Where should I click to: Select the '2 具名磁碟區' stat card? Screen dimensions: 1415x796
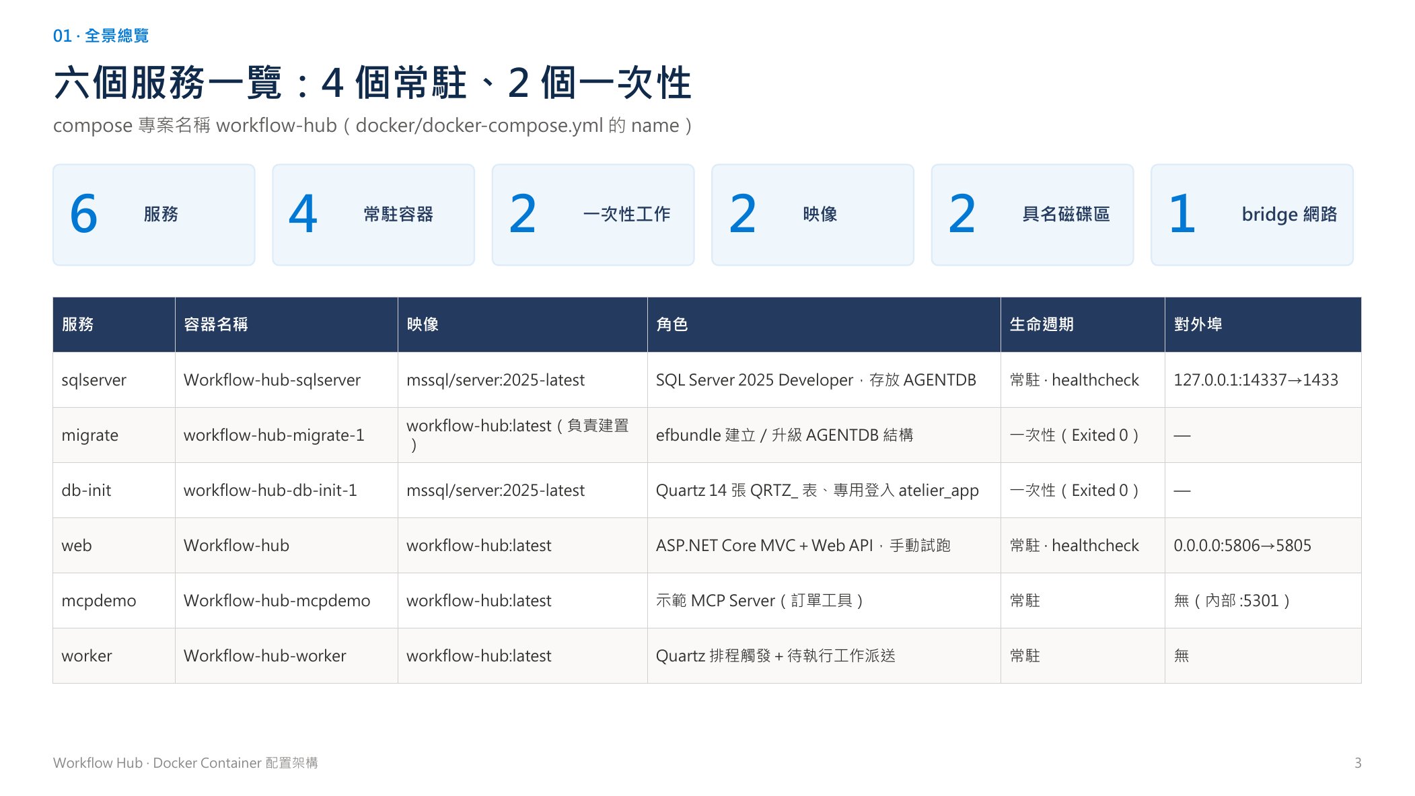point(1032,215)
